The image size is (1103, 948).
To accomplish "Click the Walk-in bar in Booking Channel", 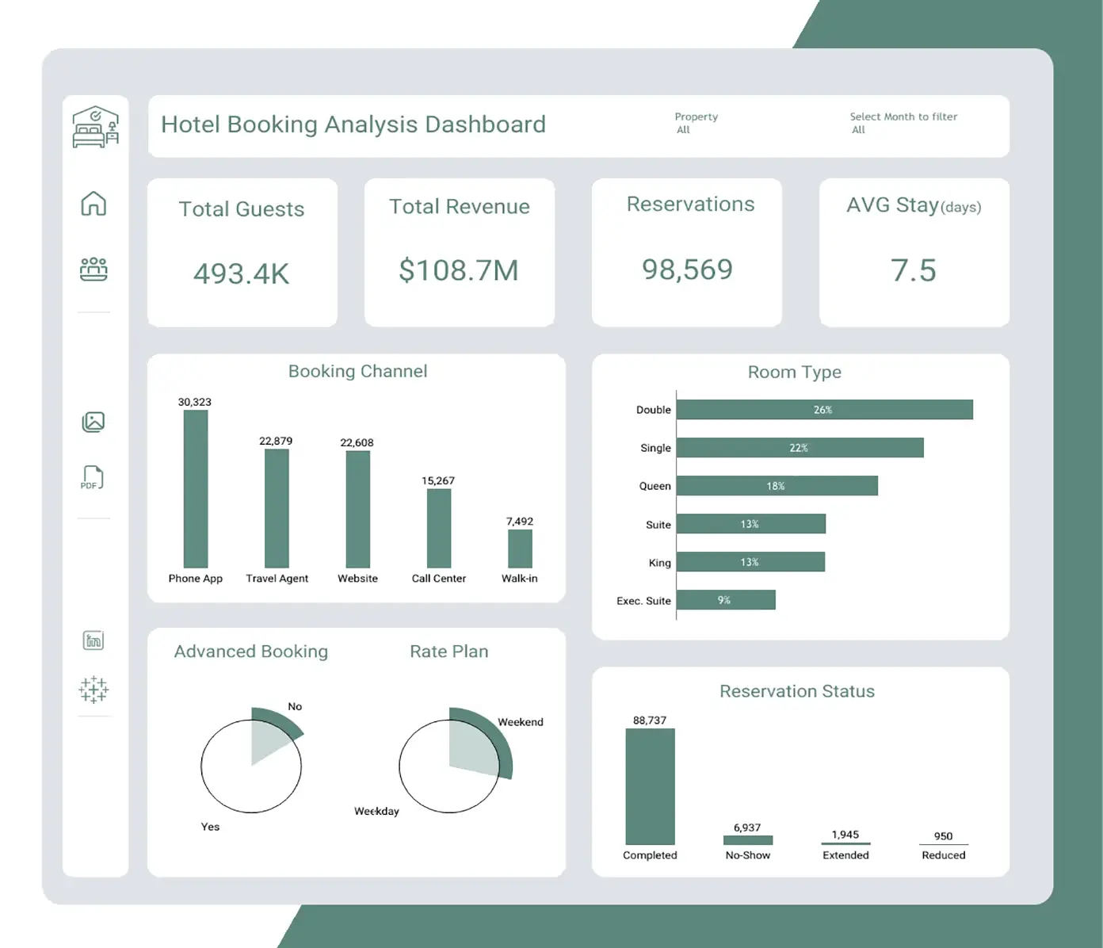I will (520, 549).
